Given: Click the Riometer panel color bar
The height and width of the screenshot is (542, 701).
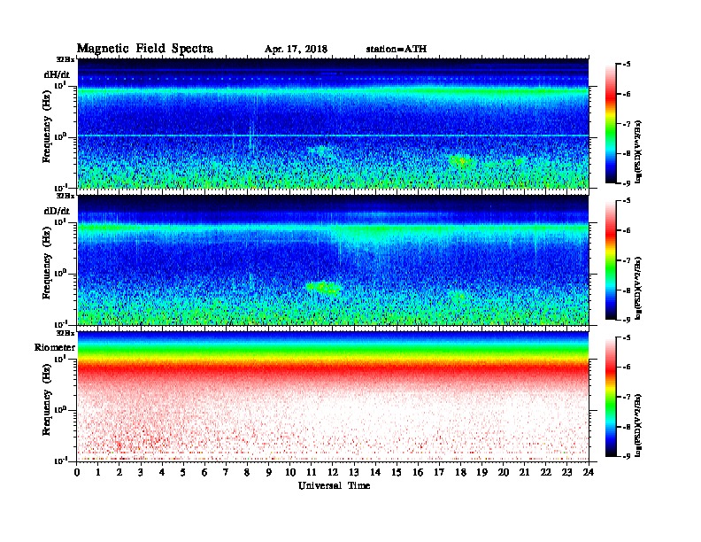Looking at the screenshot, I should [x=611, y=397].
